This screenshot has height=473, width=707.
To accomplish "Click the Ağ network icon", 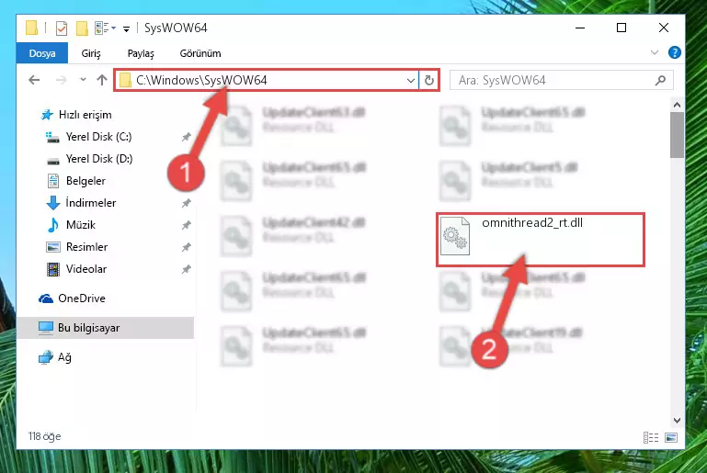I will pyautogui.click(x=46, y=357).
